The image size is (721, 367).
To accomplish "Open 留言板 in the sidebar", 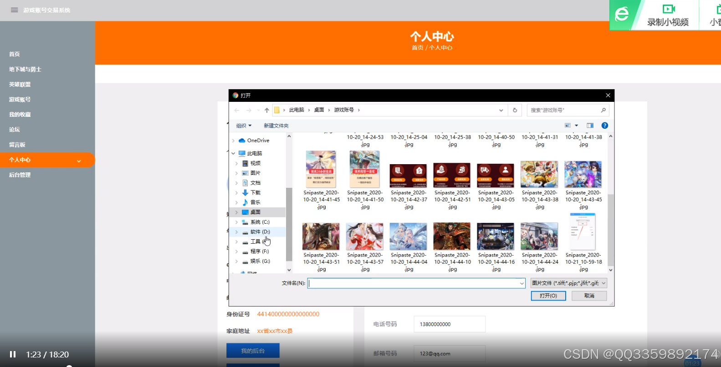I will pos(17,145).
